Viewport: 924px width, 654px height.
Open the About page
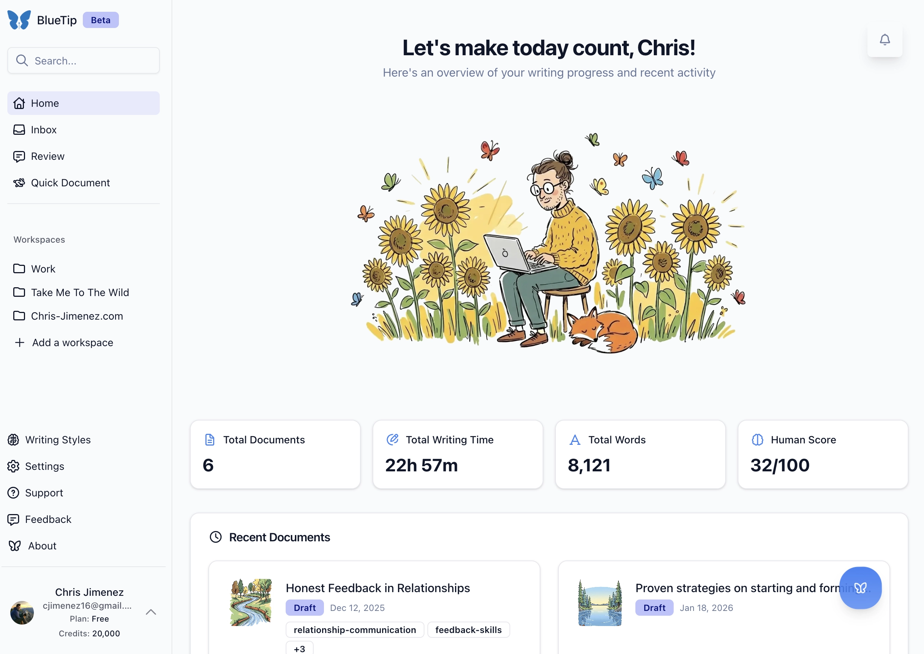[x=42, y=546]
